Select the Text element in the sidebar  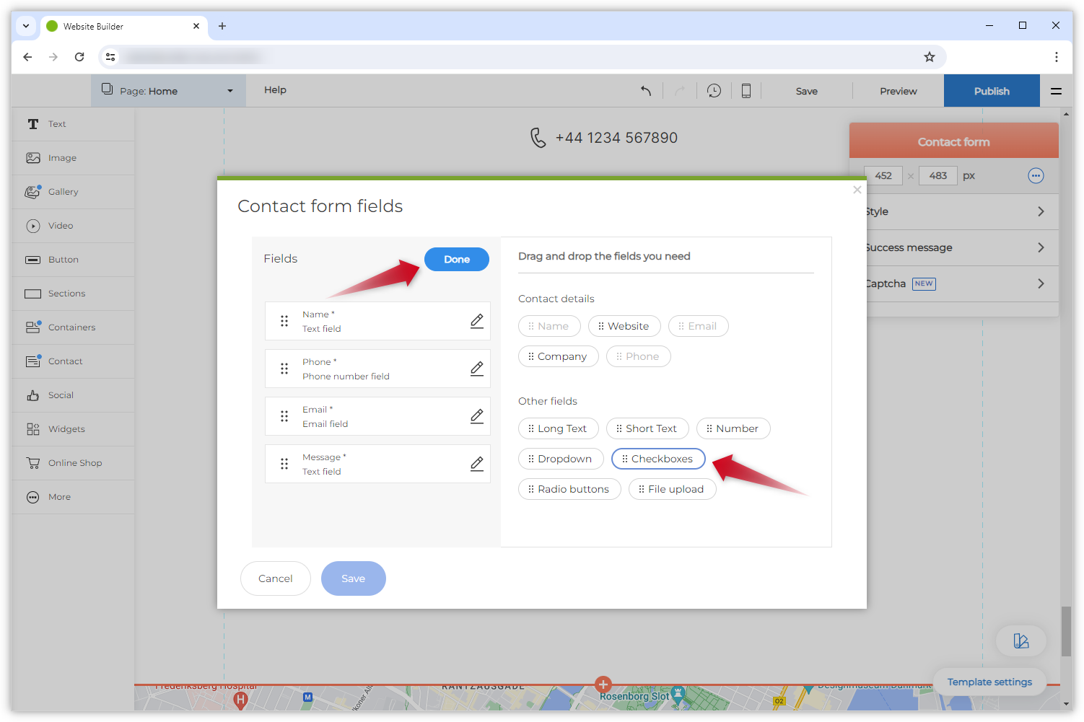pyautogui.click(x=33, y=123)
